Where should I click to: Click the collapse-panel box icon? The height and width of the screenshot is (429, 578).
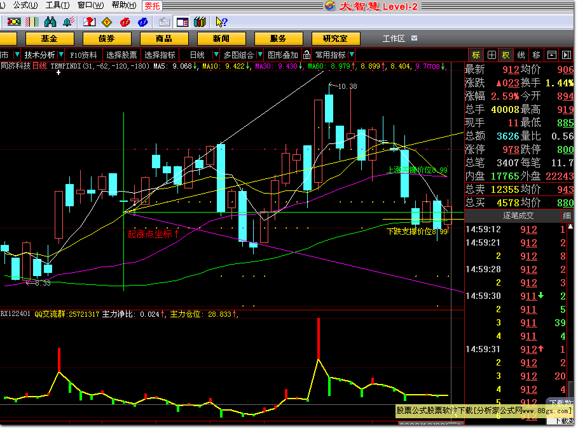(551, 55)
